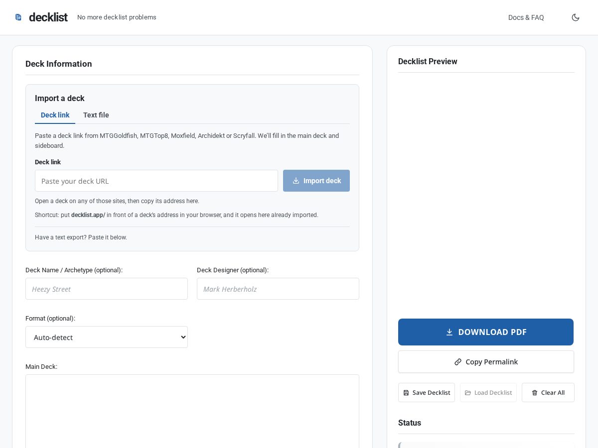598x448 pixels.
Task: Switch to the Deck link tab
Action: pos(55,115)
